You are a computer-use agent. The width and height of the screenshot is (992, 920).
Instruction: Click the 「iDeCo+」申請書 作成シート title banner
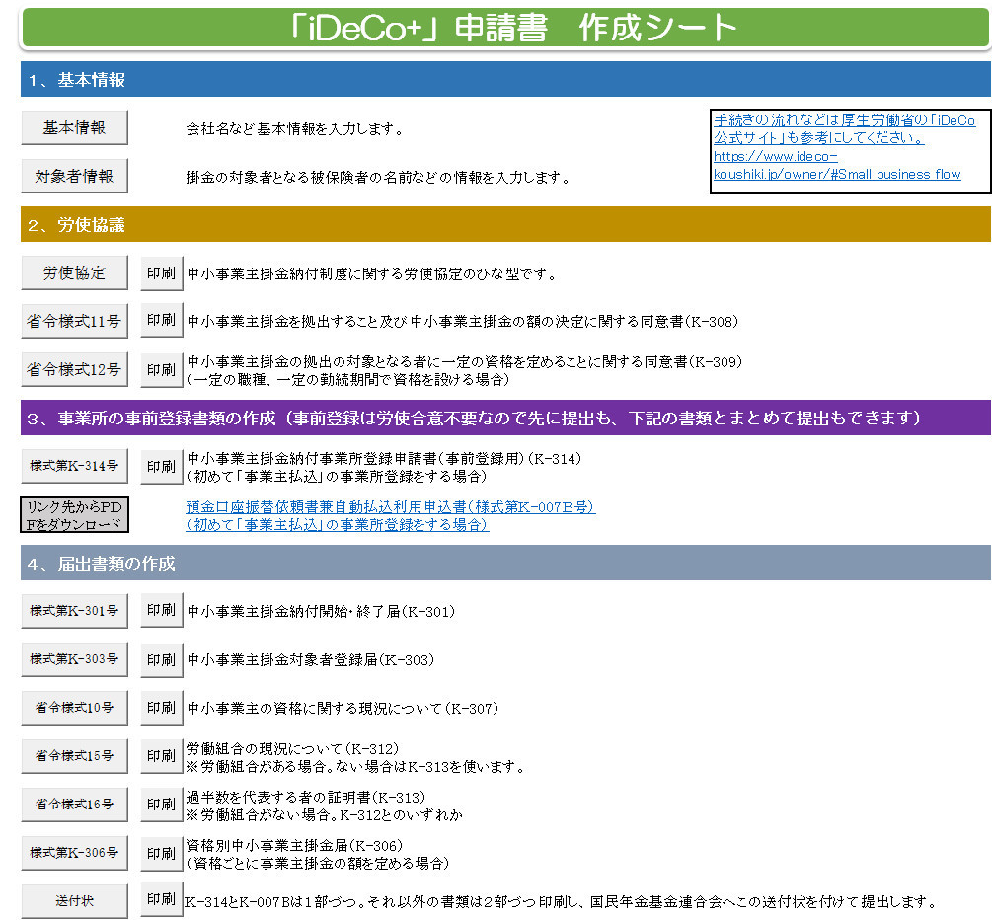pos(505,28)
